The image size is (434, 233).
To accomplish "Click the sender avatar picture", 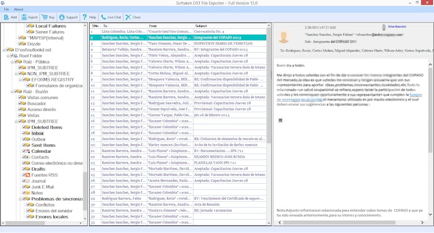I will [x=284, y=38].
